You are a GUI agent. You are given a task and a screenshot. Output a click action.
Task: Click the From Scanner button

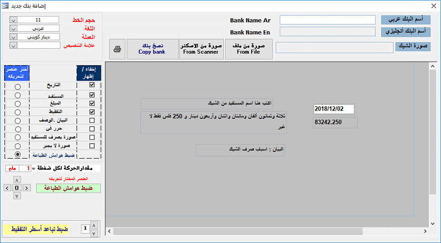(201, 49)
